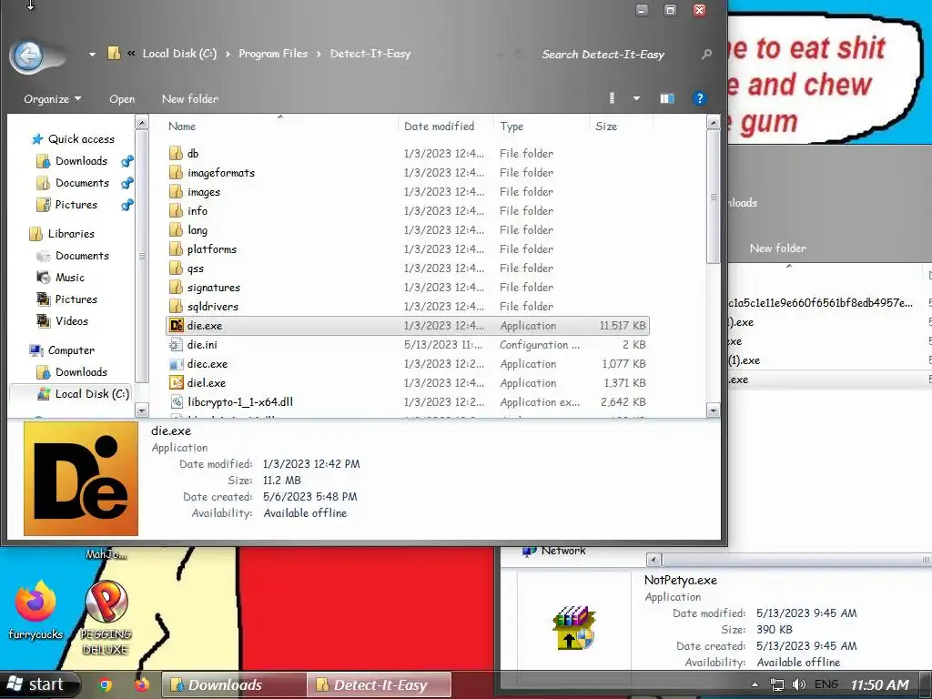Image resolution: width=932 pixels, height=699 pixels.
Task: Click New folder in Downloads window
Action: pyautogui.click(x=777, y=248)
